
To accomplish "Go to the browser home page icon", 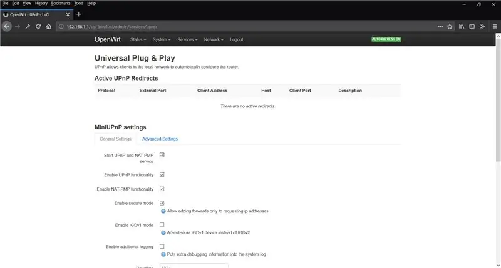I will pyautogui.click(x=49, y=26).
